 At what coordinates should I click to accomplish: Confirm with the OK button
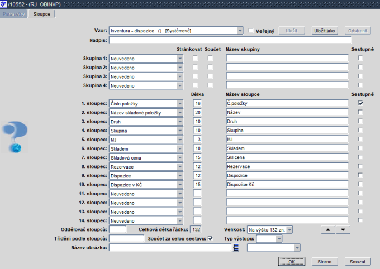tap(292, 262)
